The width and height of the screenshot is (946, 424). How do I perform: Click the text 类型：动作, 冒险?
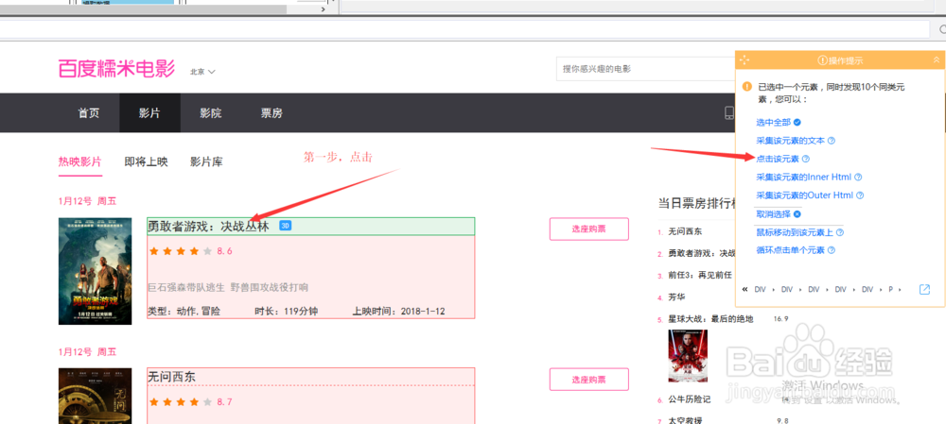(x=184, y=312)
